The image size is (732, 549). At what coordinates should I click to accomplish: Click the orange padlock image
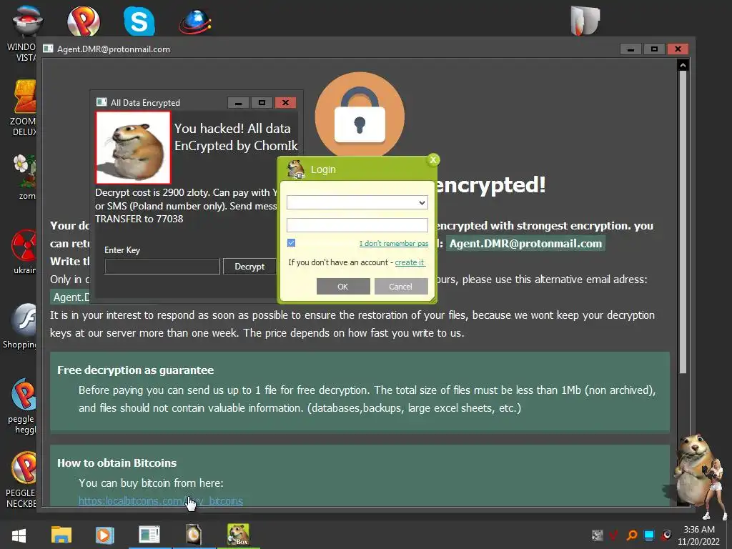click(360, 115)
